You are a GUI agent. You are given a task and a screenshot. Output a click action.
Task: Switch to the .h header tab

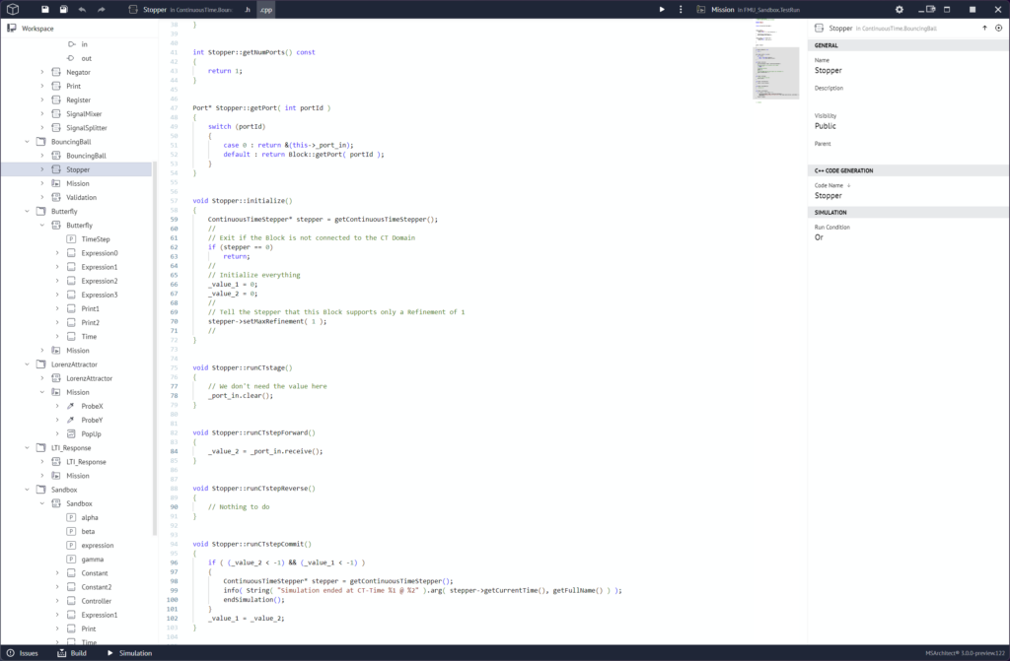point(248,10)
